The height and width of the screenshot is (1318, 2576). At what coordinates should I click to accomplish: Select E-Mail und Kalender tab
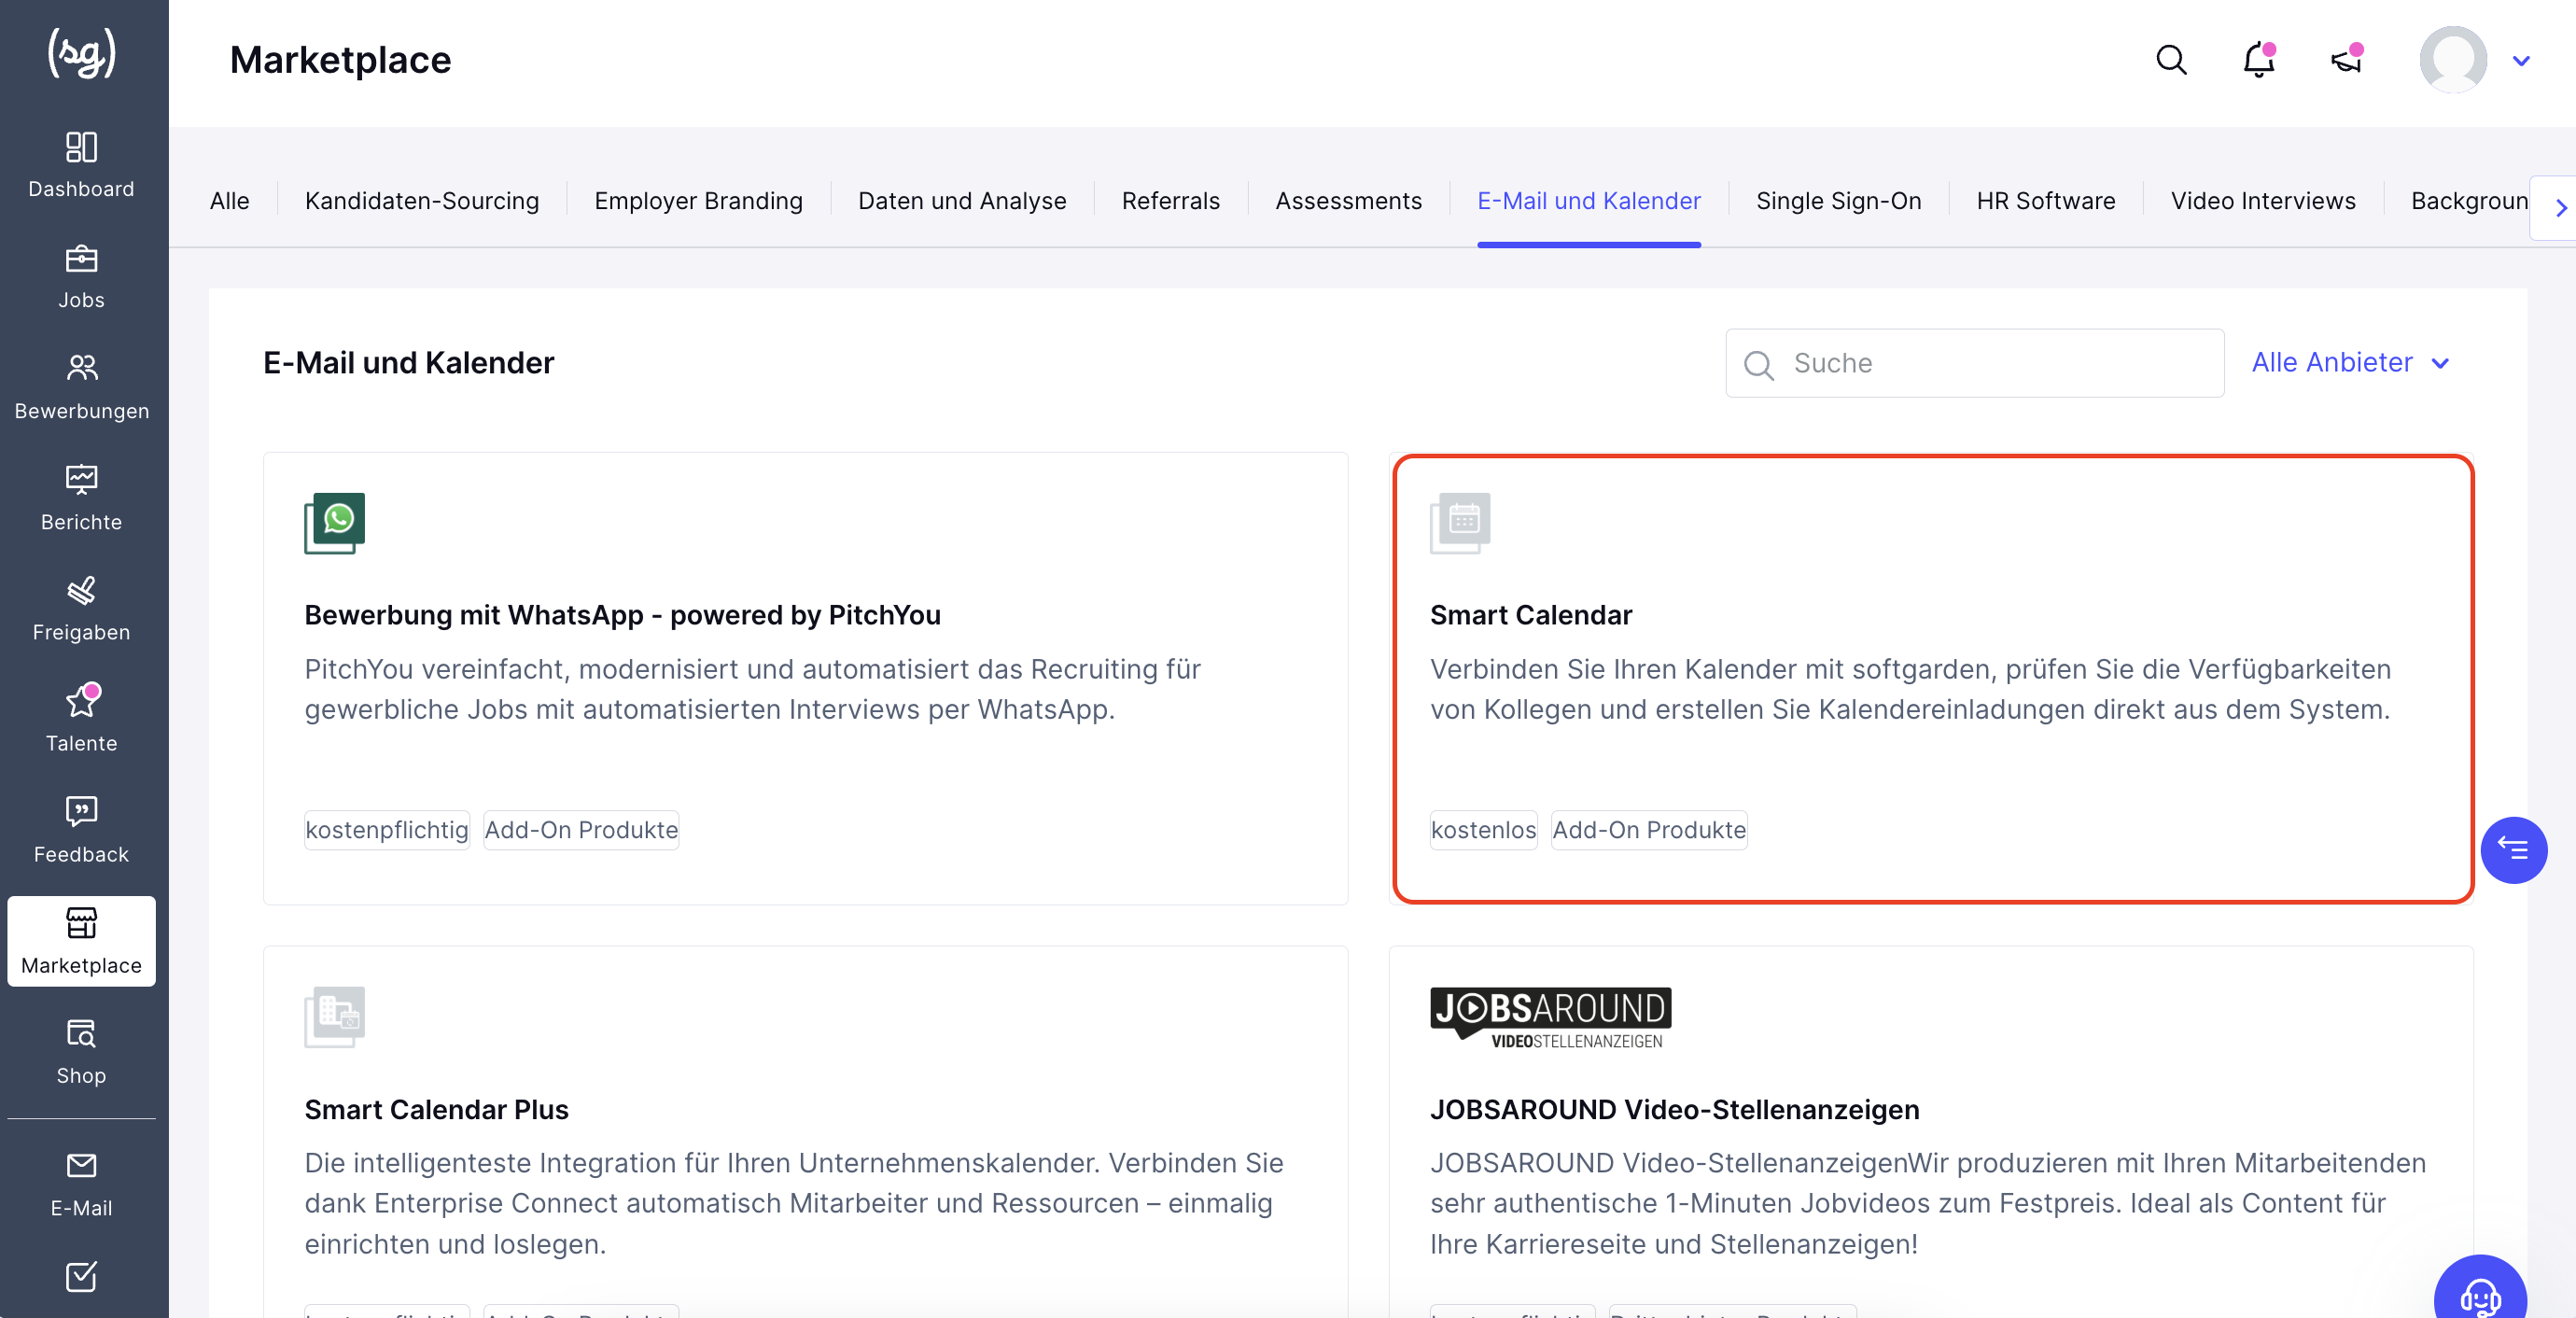(1589, 201)
